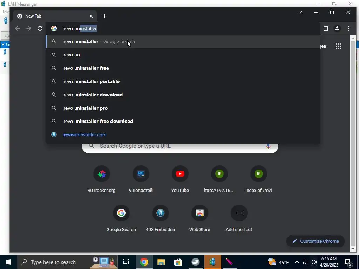Select the New Tab tab
The height and width of the screenshot is (269, 359).
pyautogui.click(x=55, y=16)
